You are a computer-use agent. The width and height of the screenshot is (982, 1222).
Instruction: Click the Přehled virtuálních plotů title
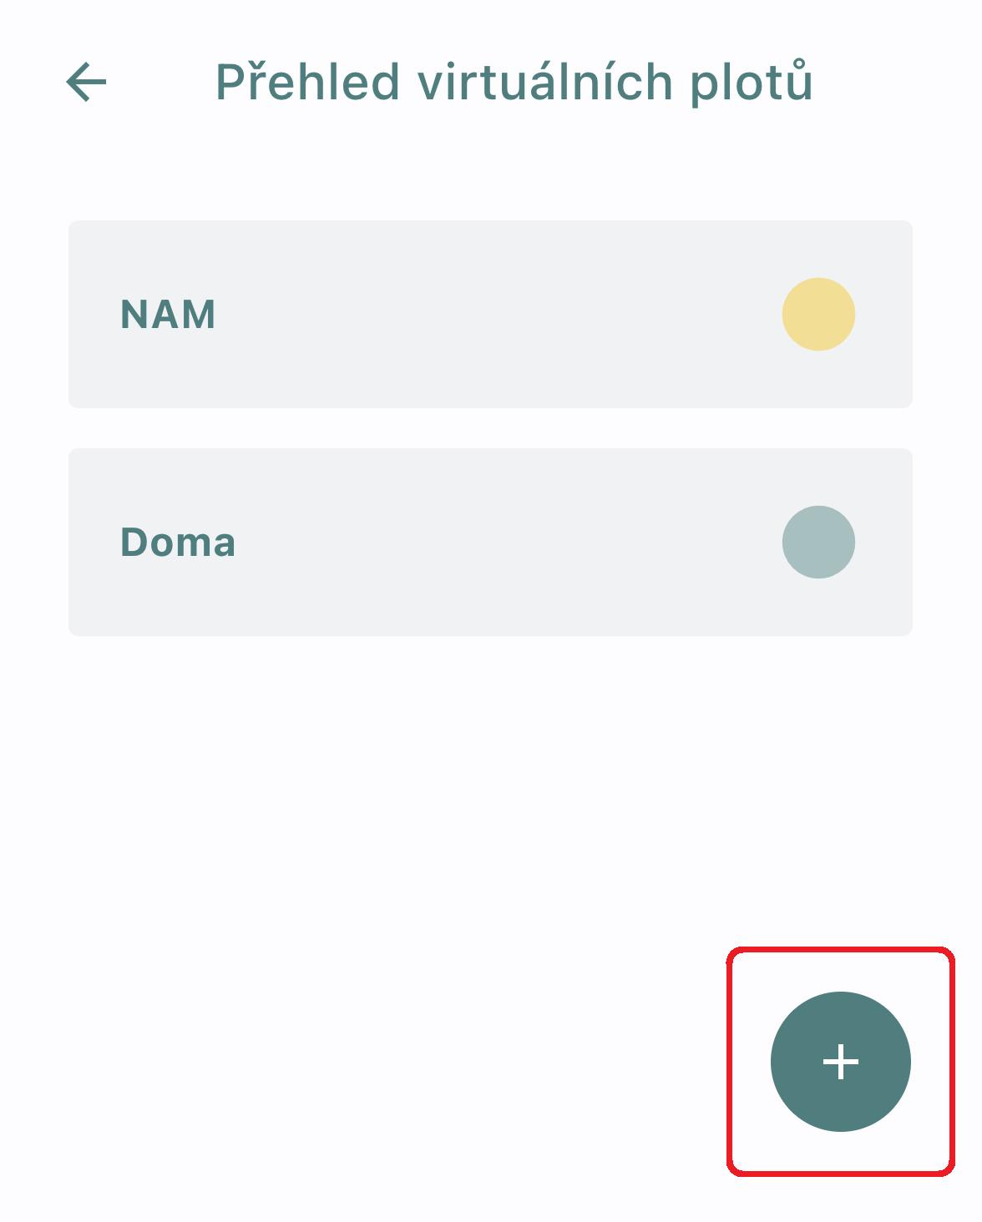(x=514, y=83)
